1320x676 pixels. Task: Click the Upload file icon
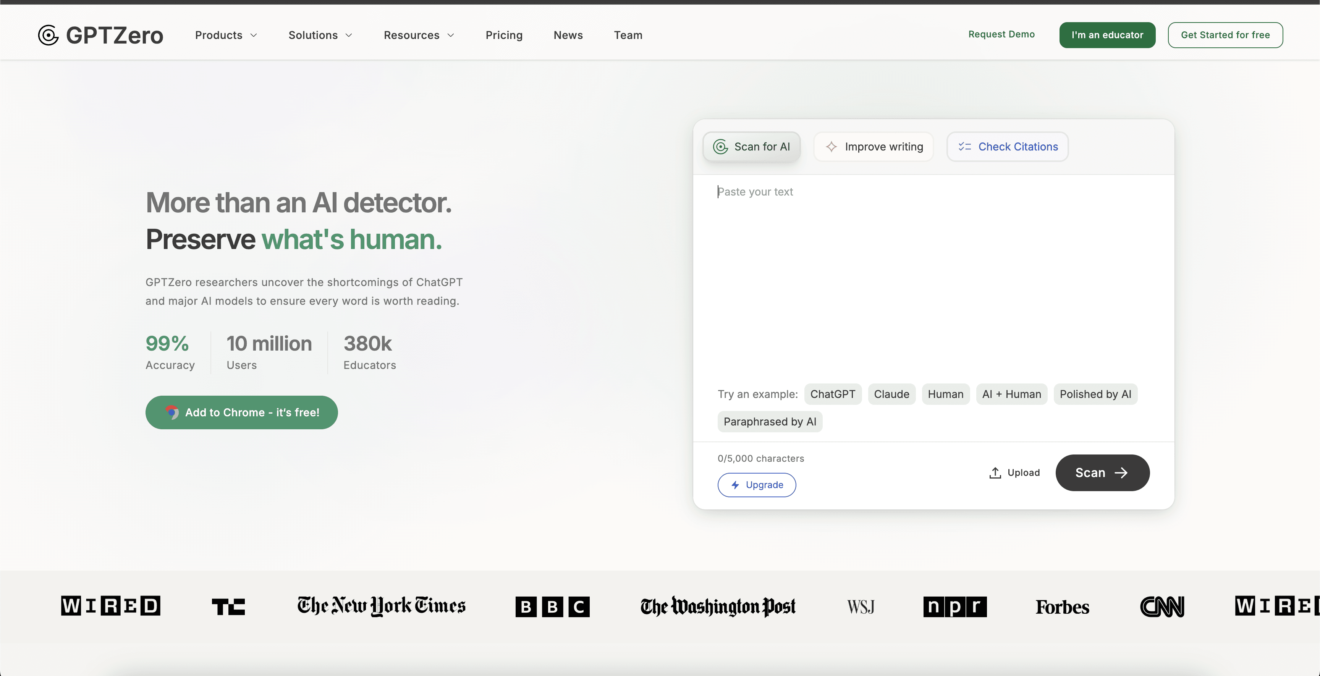[995, 472]
